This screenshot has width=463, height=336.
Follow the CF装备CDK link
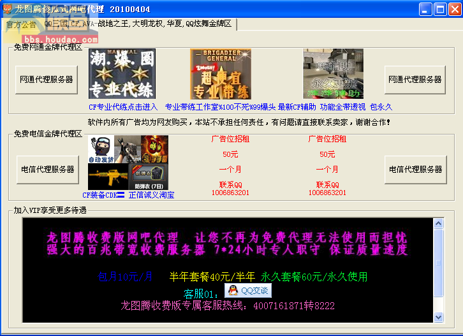103,195
